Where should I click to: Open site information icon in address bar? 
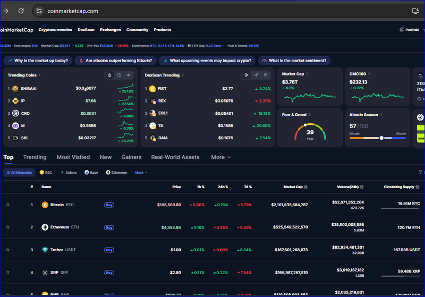(39, 11)
